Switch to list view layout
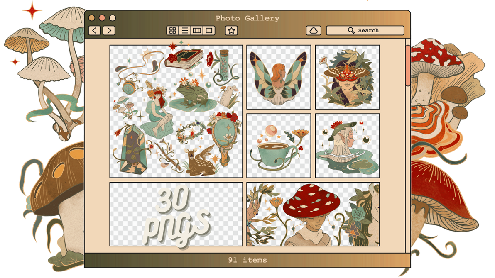The image size is (495, 278). tap(185, 30)
